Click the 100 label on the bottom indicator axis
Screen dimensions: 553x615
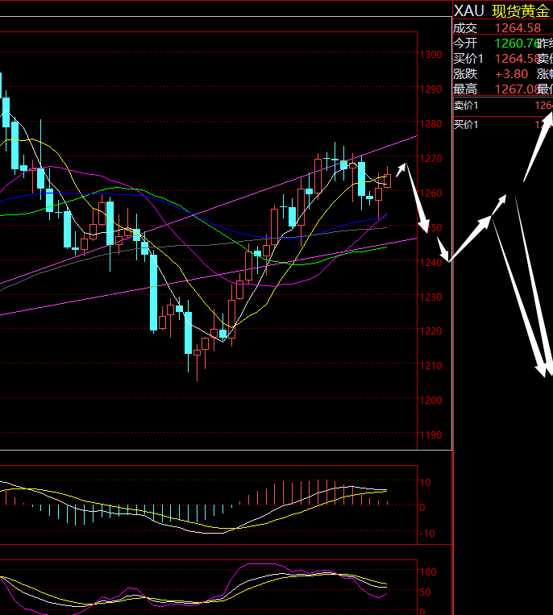(x=428, y=571)
